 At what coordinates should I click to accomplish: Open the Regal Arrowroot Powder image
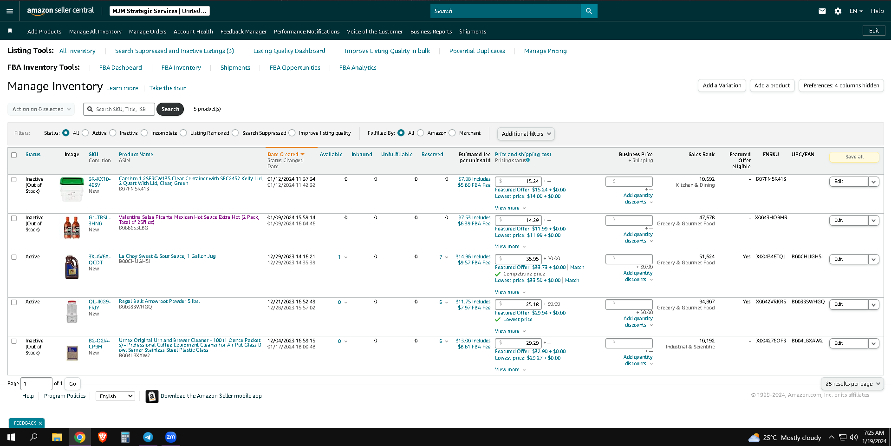pyautogui.click(x=72, y=312)
